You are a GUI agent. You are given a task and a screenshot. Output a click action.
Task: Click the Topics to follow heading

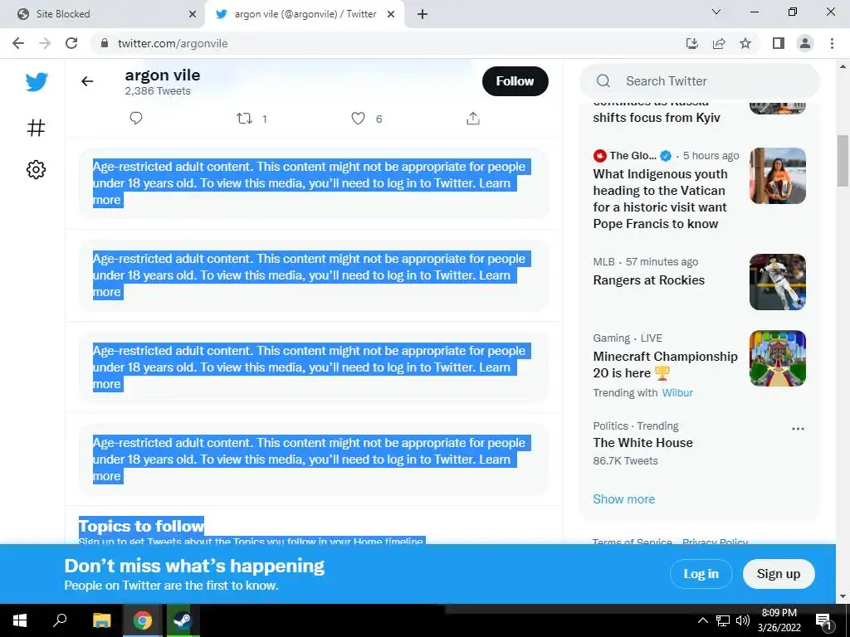click(x=141, y=526)
